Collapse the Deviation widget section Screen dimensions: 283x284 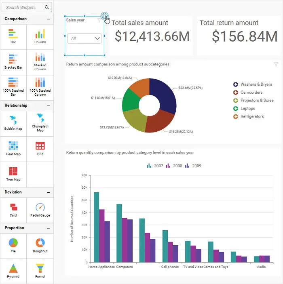49,192
